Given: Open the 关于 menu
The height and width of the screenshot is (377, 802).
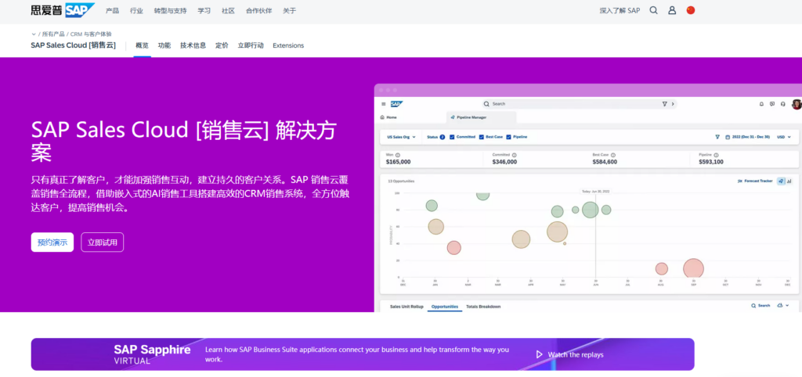Looking at the screenshot, I should [x=290, y=10].
